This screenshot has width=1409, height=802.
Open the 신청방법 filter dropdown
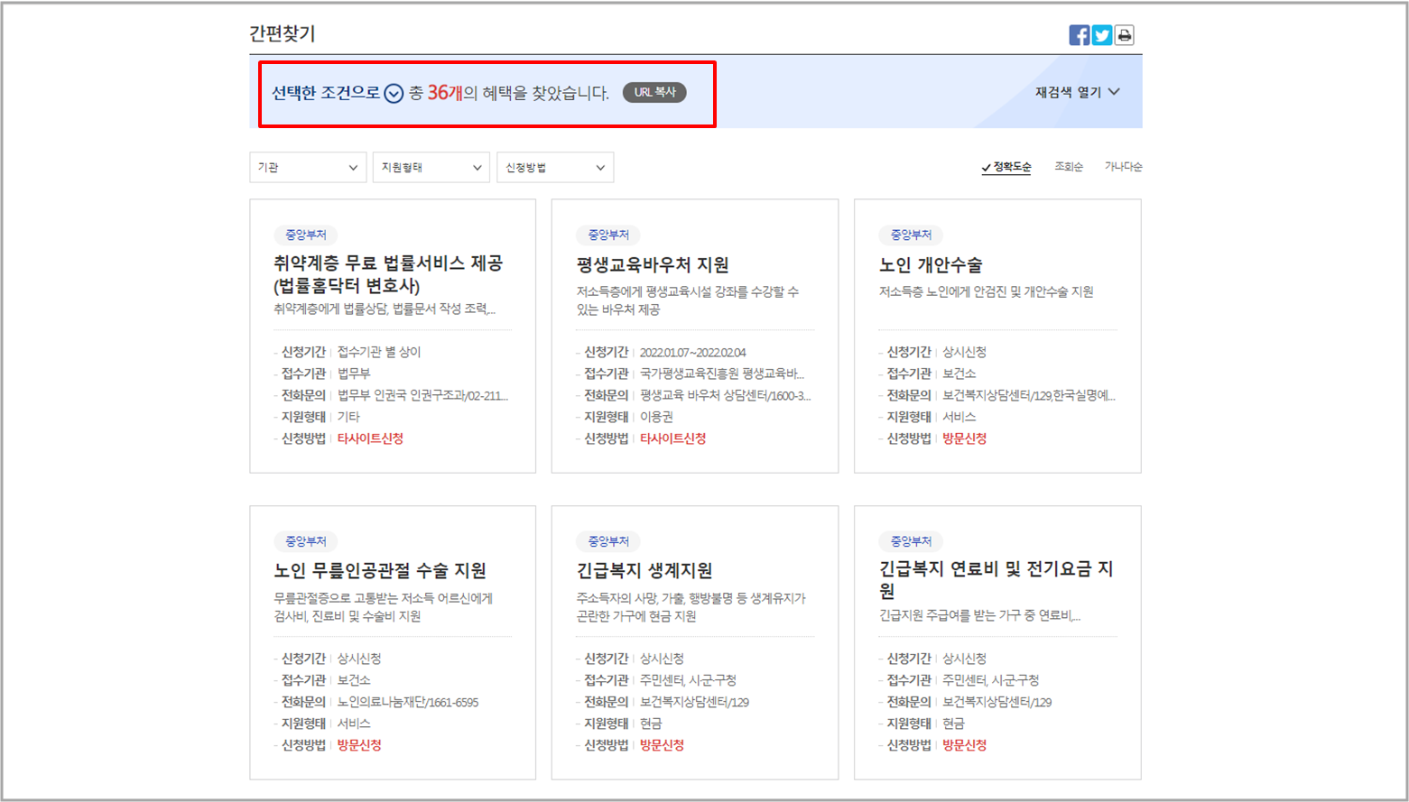tap(555, 167)
